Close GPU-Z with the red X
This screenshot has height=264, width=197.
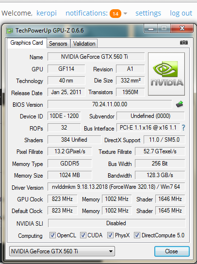(182, 28)
